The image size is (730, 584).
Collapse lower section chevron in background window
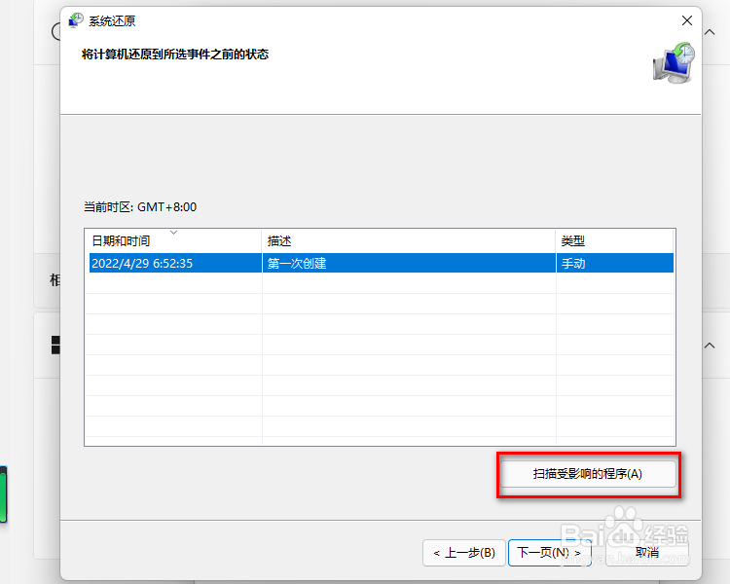(710, 346)
